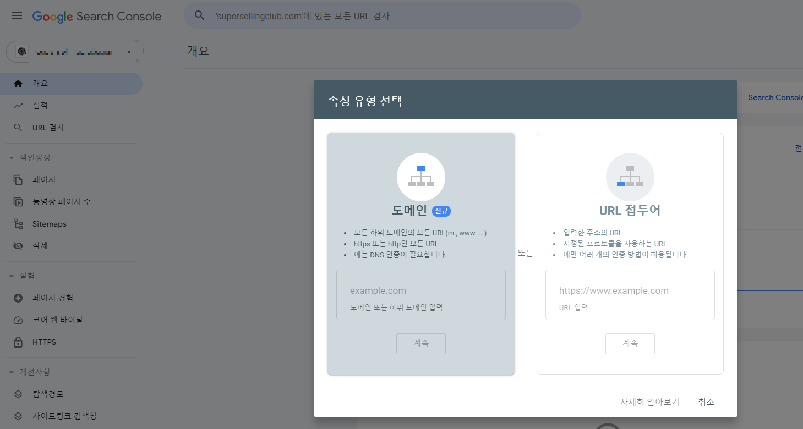This screenshot has width=803, height=429.
Task: Open URL 검사 in the sidebar
Action: click(71, 128)
